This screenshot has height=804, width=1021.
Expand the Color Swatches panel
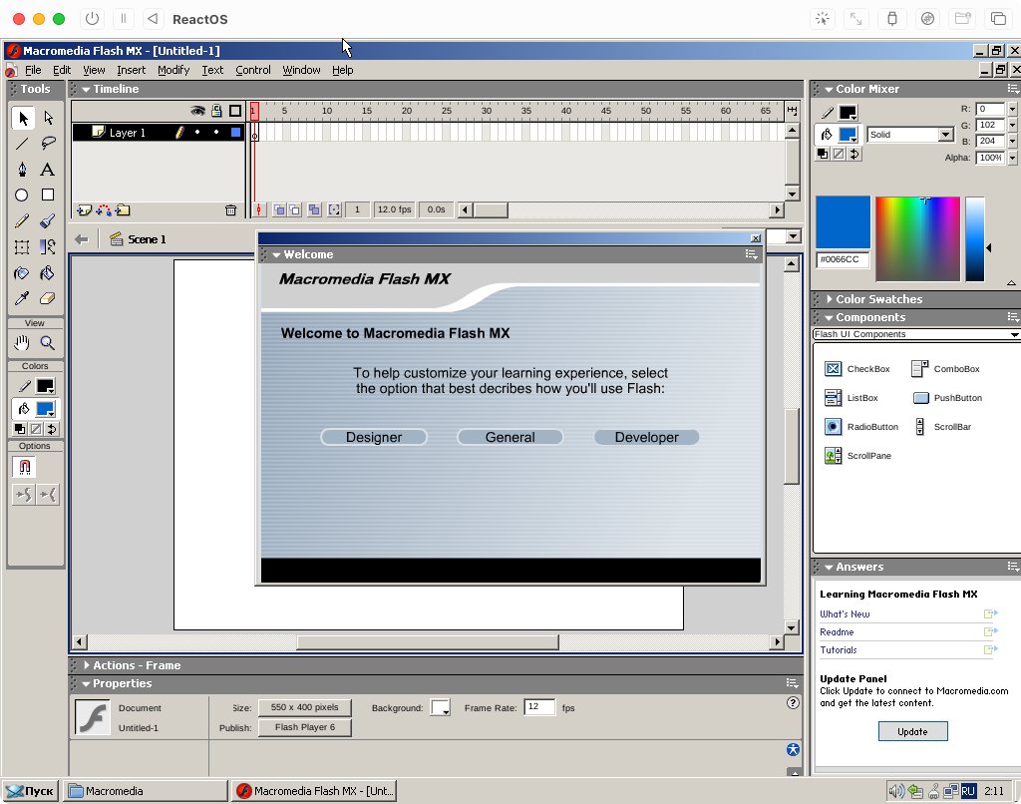pyautogui.click(x=829, y=299)
